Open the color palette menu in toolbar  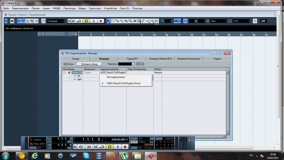[x=264, y=21]
